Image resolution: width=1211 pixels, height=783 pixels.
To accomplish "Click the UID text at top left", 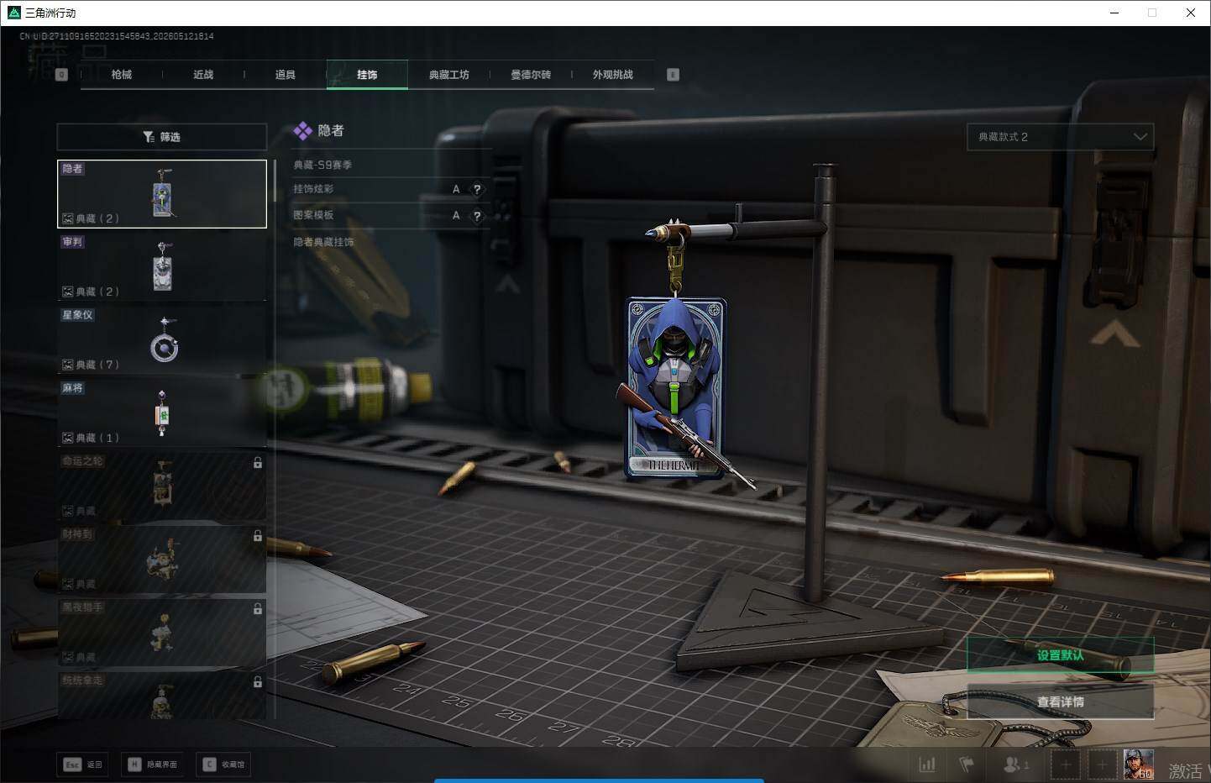I will pos(117,36).
